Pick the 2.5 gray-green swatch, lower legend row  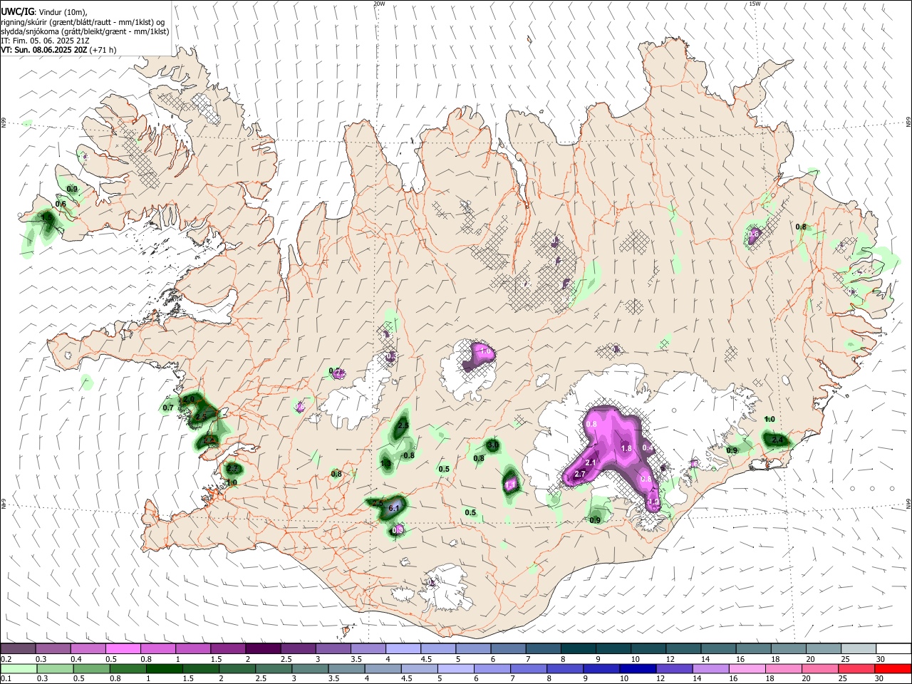point(274,669)
